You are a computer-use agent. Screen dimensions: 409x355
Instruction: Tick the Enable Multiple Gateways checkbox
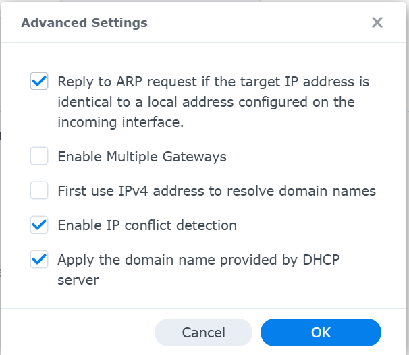tap(39, 157)
